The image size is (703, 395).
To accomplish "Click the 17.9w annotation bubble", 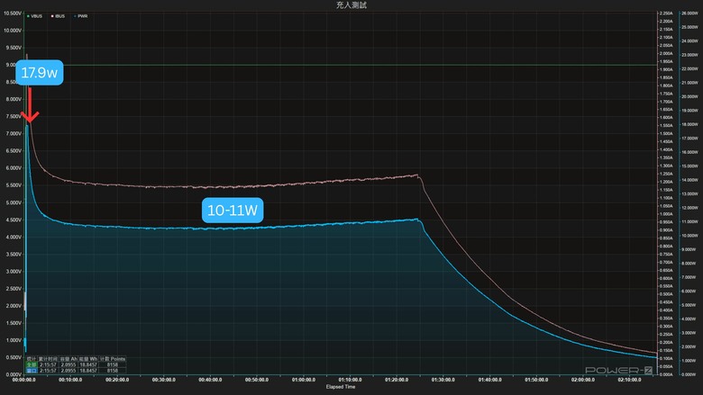I will coord(40,73).
